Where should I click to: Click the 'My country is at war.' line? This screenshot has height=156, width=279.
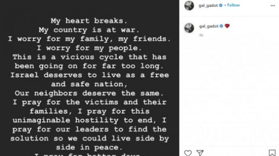(89, 30)
